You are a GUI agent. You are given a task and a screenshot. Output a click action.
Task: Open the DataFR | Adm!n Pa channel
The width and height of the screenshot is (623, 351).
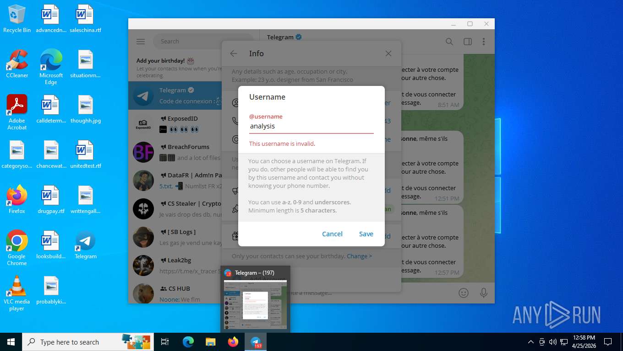(x=175, y=181)
